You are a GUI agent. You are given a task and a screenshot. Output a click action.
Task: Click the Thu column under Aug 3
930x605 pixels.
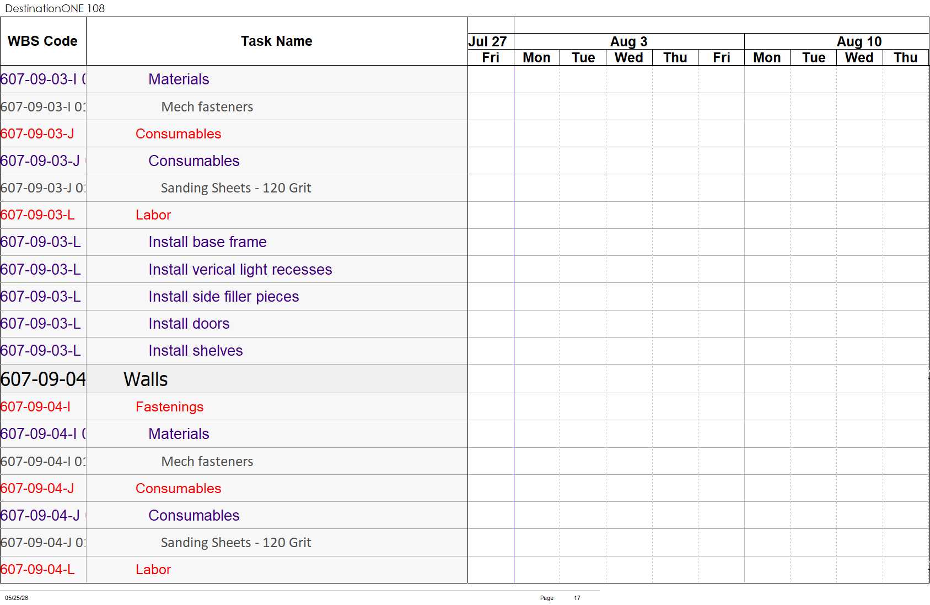(675, 57)
